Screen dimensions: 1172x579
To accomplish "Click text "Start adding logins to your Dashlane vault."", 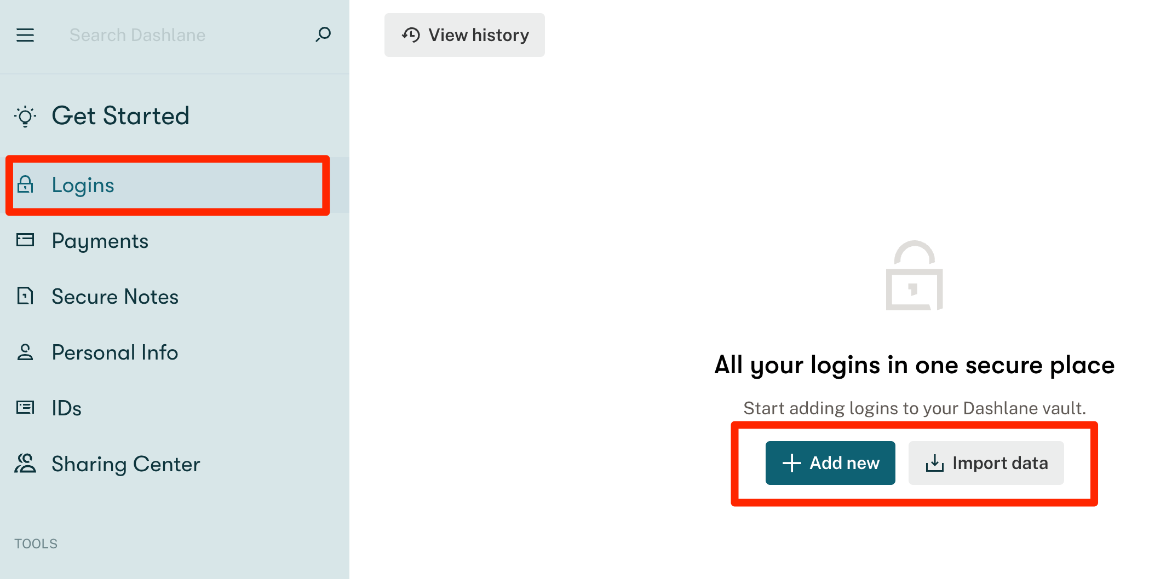I will pyautogui.click(x=915, y=408).
